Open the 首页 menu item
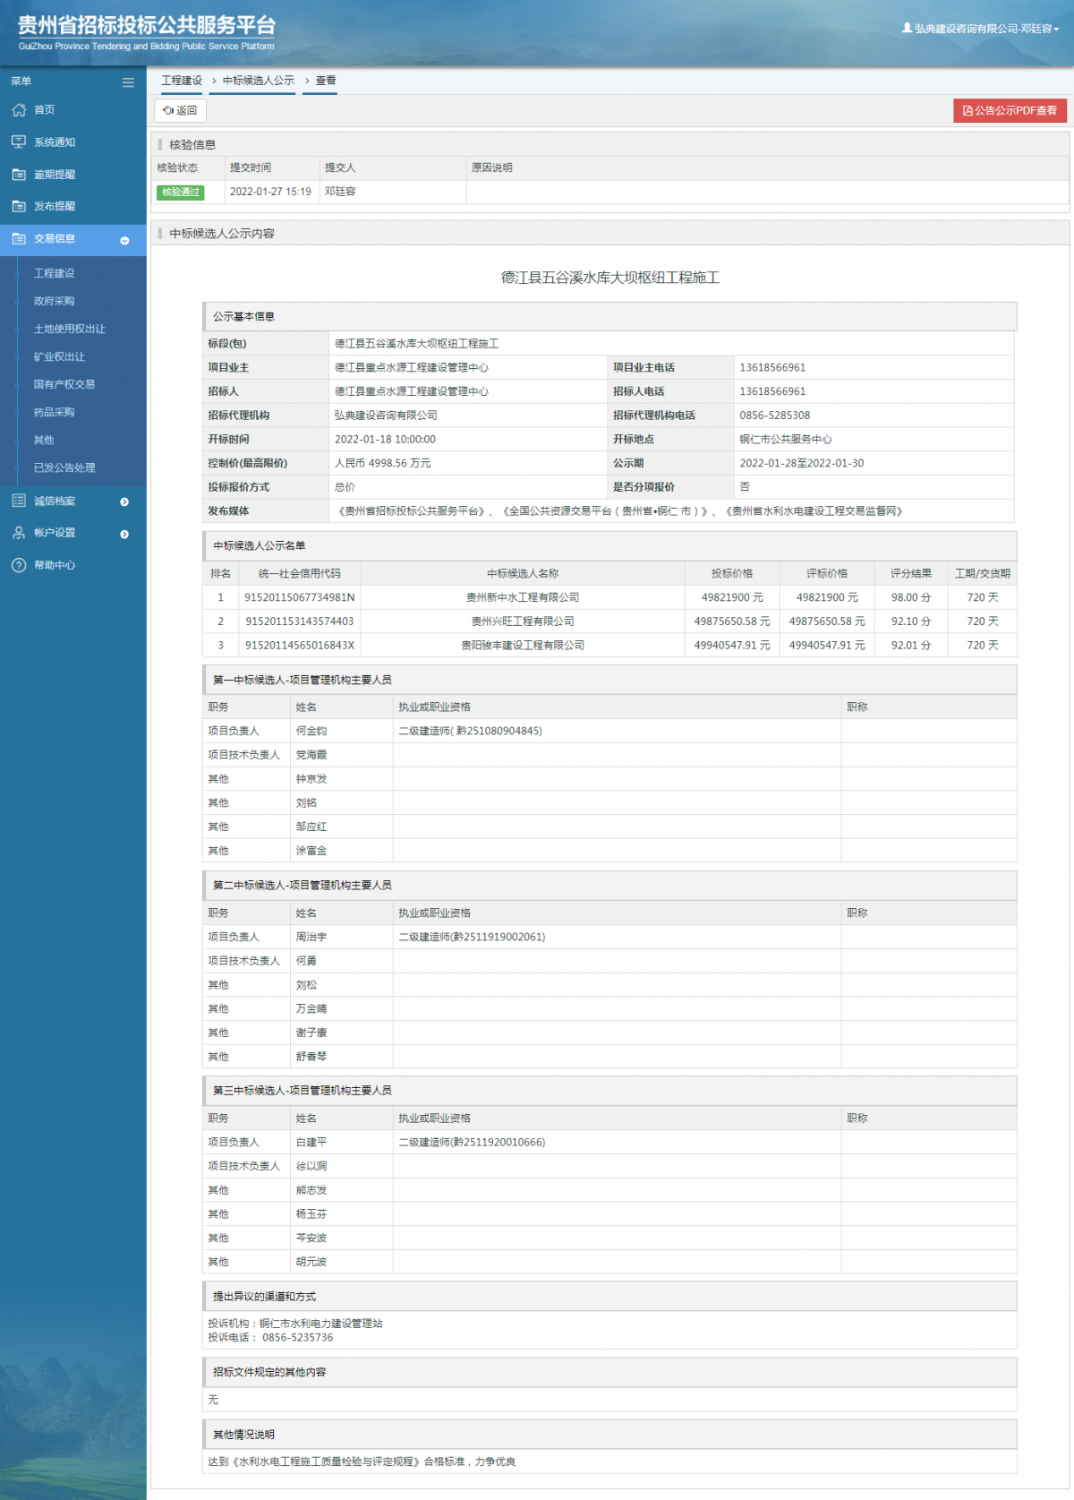The image size is (1074, 1500). [45, 110]
